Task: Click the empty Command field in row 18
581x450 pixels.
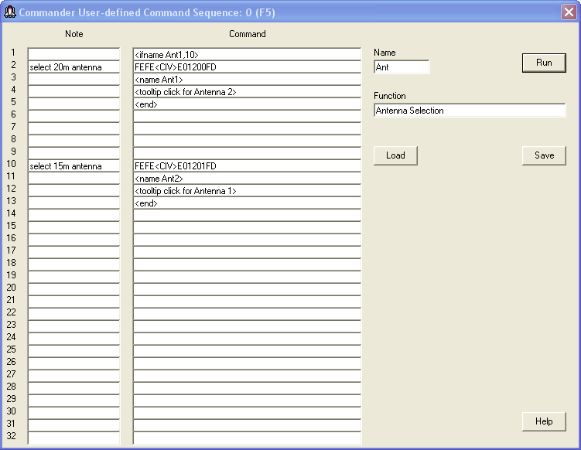Action: click(x=247, y=264)
